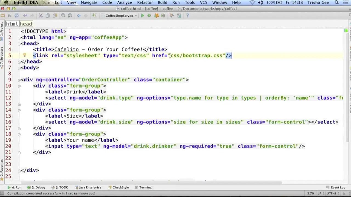Open the UTF-8 encoding selector
Image resolution: width=351 pixels, height=197 pixels.
(x=332, y=193)
